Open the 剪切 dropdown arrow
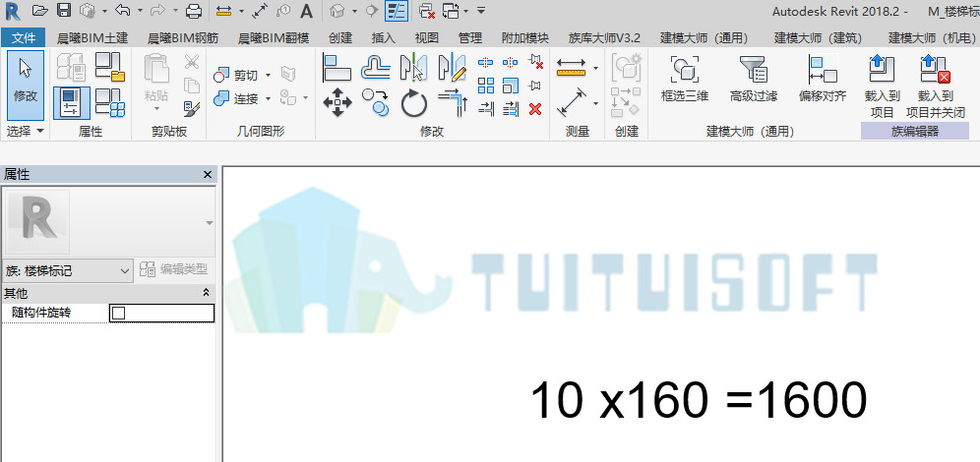980x462 pixels. coord(268,76)
